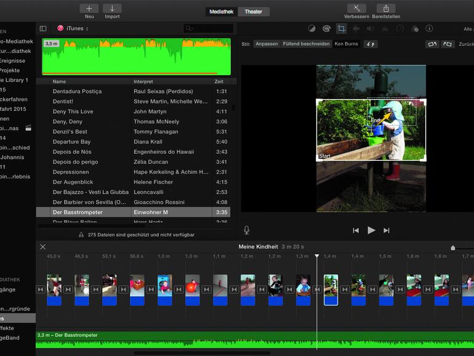Expand the search field options

[191, 28]
